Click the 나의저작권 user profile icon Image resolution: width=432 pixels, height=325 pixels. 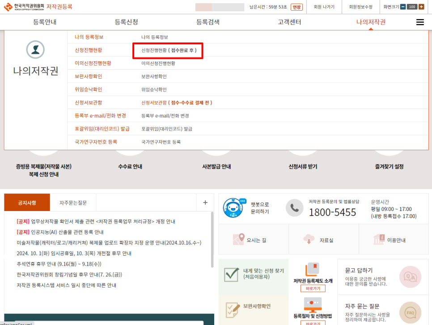tap(35, 50)
